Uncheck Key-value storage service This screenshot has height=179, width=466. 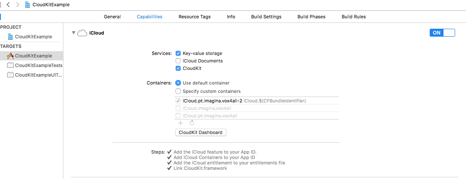178,53
